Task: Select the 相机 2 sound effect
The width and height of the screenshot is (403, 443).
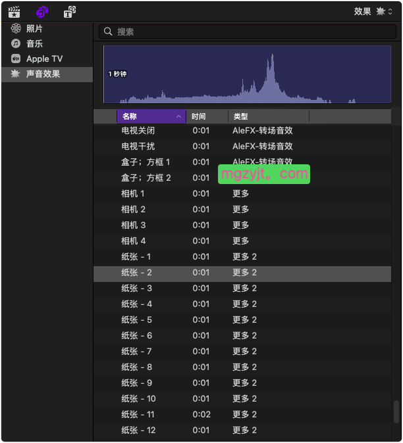Action: coord(242,210)
